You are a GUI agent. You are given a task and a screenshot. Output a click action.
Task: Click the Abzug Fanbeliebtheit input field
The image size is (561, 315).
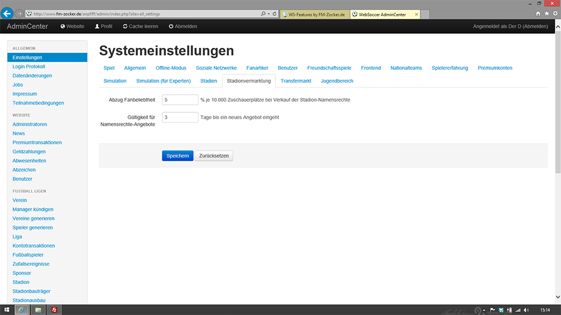pos(180,100)
